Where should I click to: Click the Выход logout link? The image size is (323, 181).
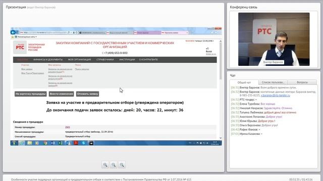(208, 51)
